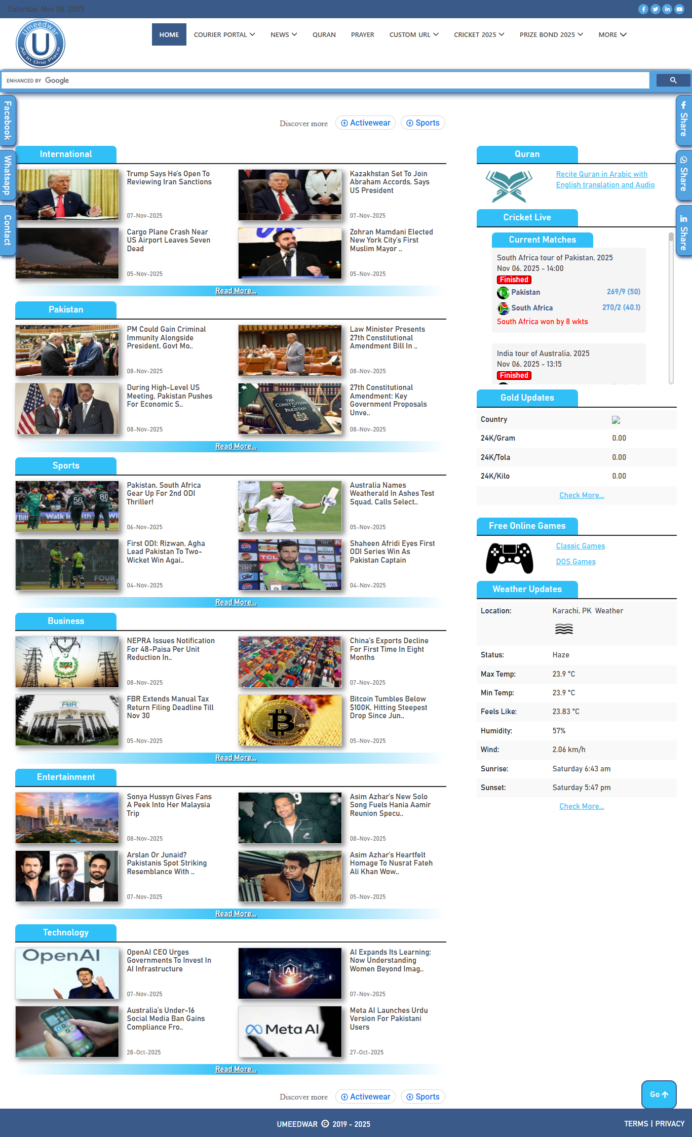692x1137 pixels.
Task: Open the Terms footer link
Action: [x=636, y=1124]
